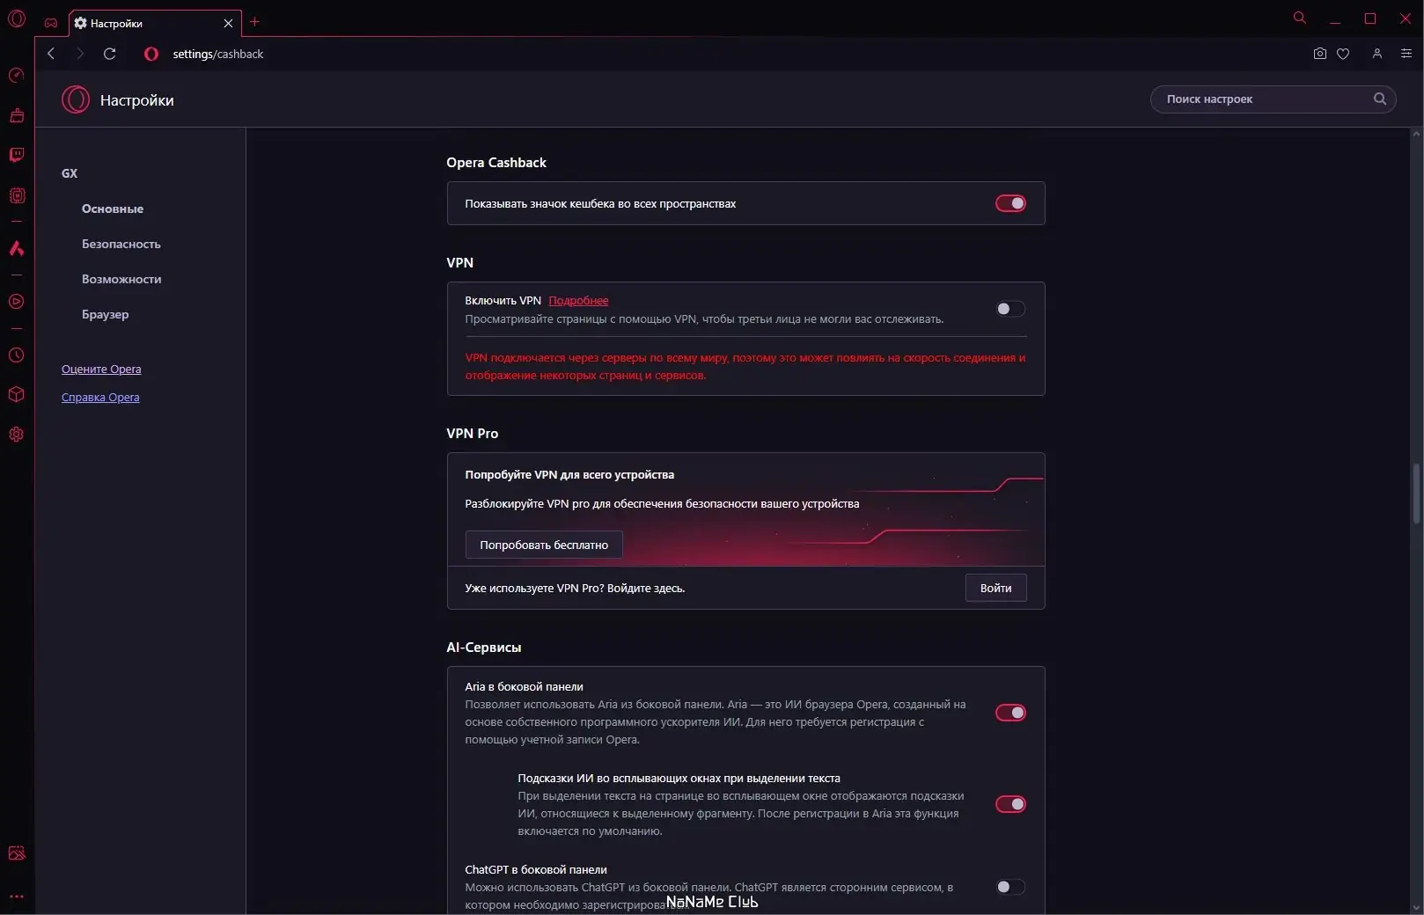Open Aria AI sidebar icon
The height and width of the screenshot is (915, 1424).
(16, 249)
